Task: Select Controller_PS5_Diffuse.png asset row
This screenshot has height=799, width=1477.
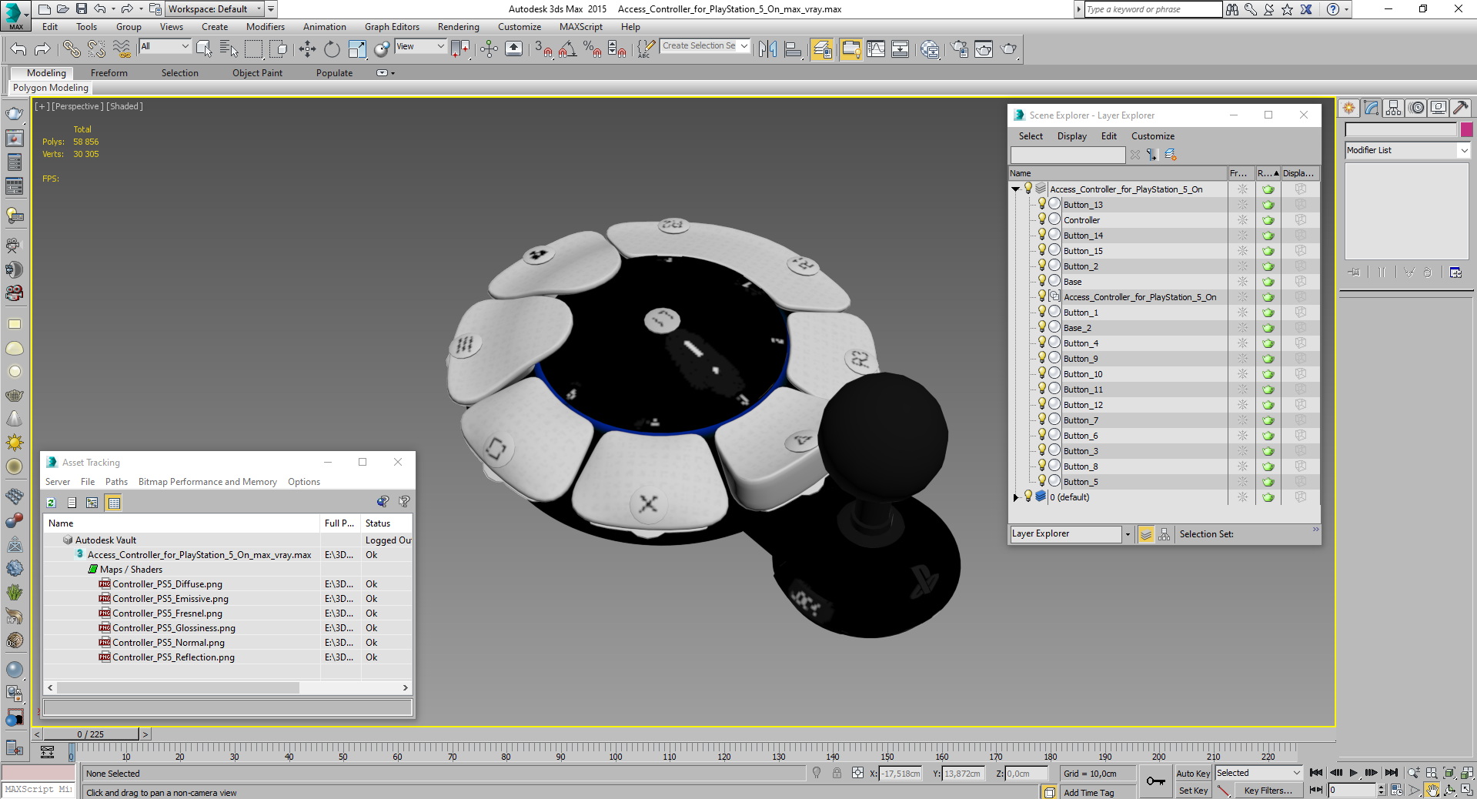Action: (228, 583)
